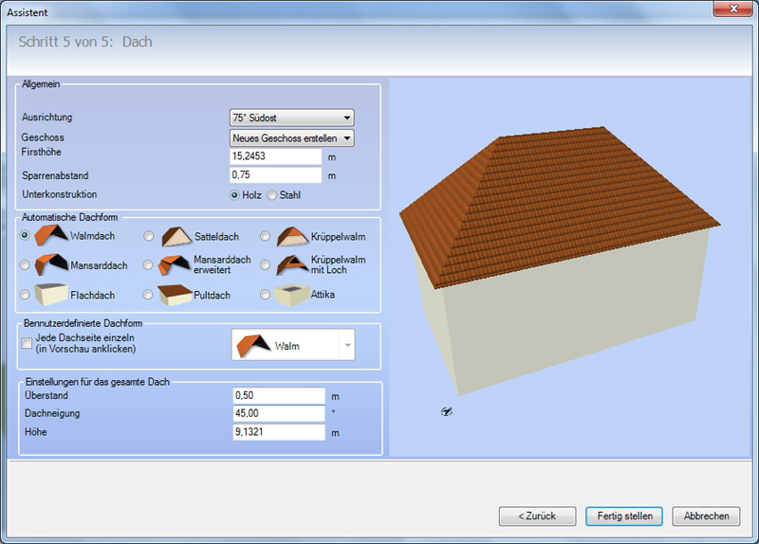Click the Firsthöhe input field

tap(275, 156)
